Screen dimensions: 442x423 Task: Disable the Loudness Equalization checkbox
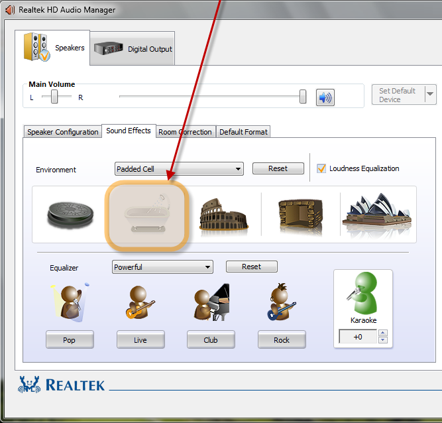(x=322, y=168)
